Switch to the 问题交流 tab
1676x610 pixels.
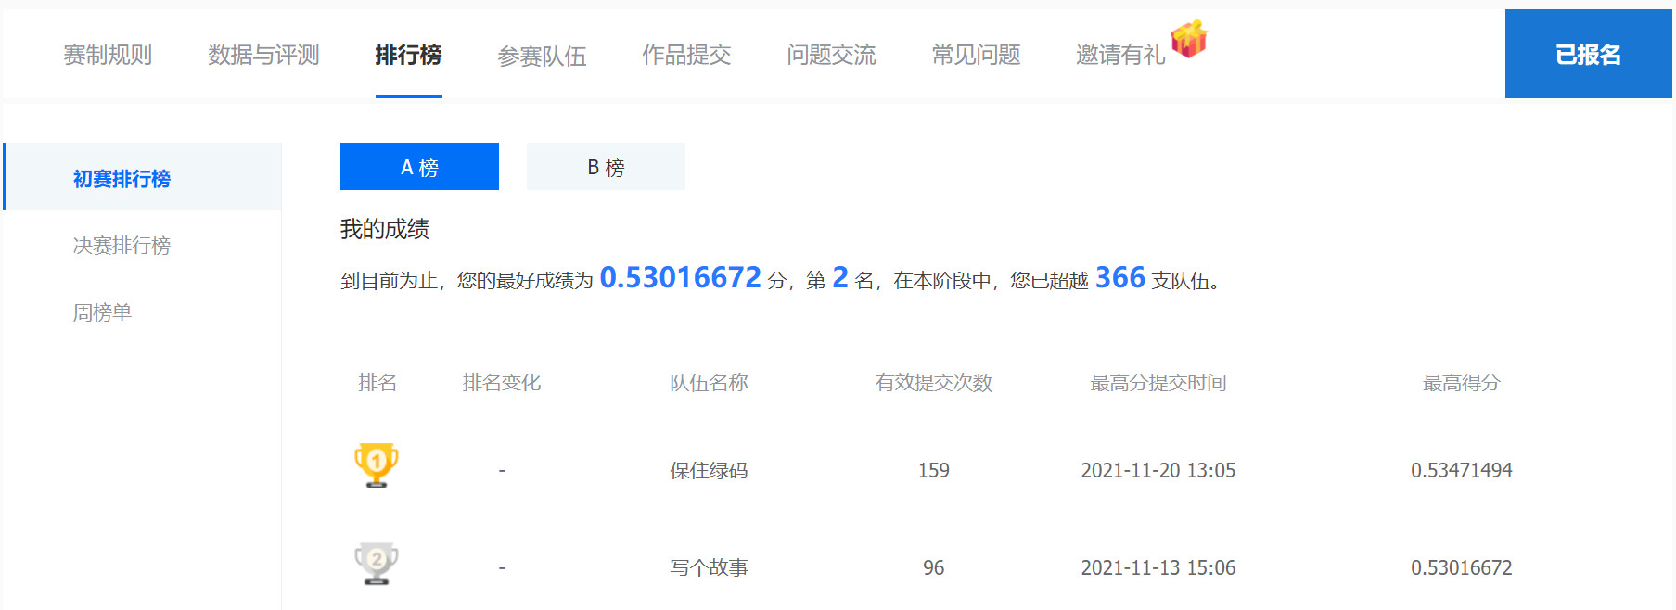click(831, 55)
